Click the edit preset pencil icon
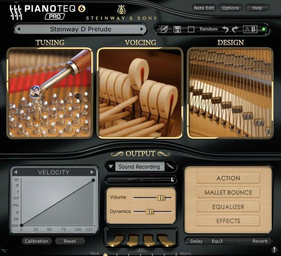Image resolution: width=281 pixels, height=256 pixels. 164,29
